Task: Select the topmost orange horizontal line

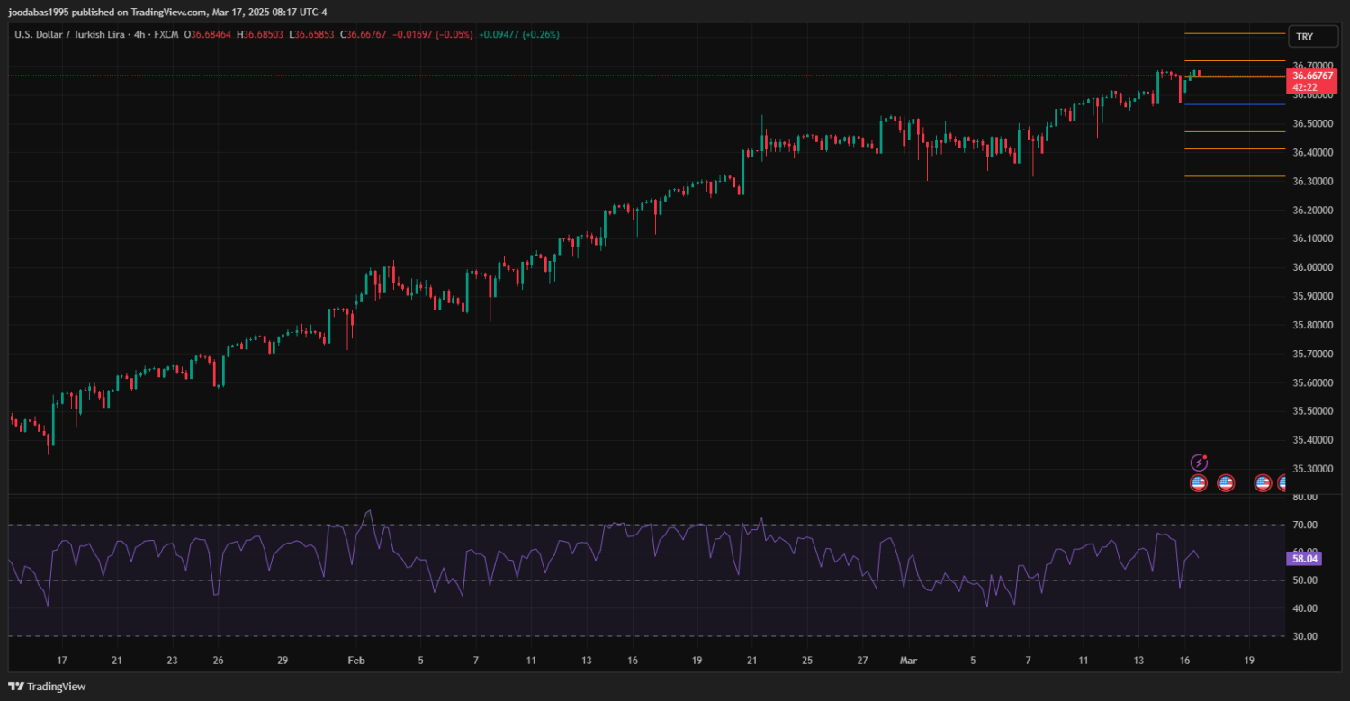Action: tap(1233, 33)
